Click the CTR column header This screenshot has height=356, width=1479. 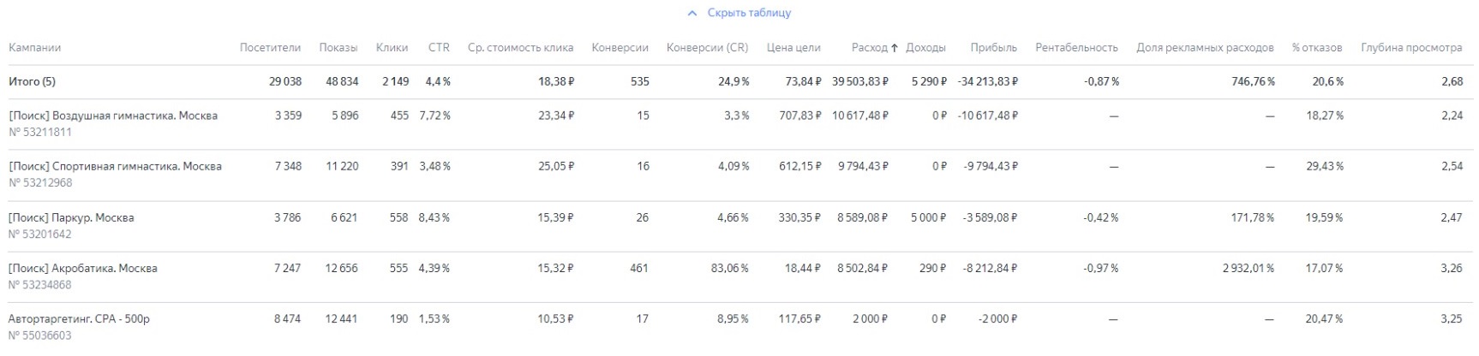coord(439,48)
